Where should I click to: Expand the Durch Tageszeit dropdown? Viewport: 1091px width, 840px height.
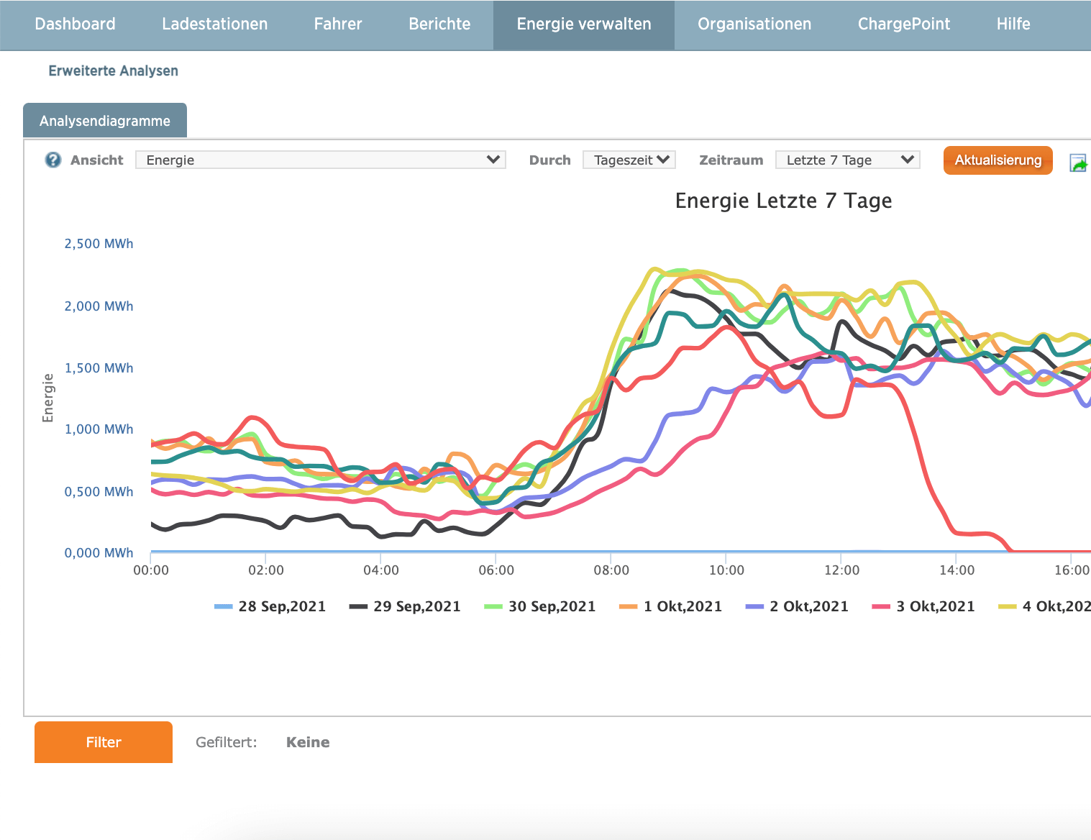[629, 160]
